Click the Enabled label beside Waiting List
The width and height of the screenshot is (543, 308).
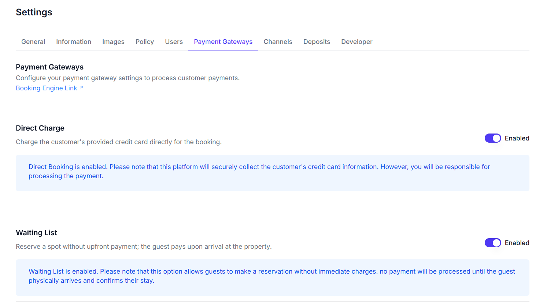point(517,243)
